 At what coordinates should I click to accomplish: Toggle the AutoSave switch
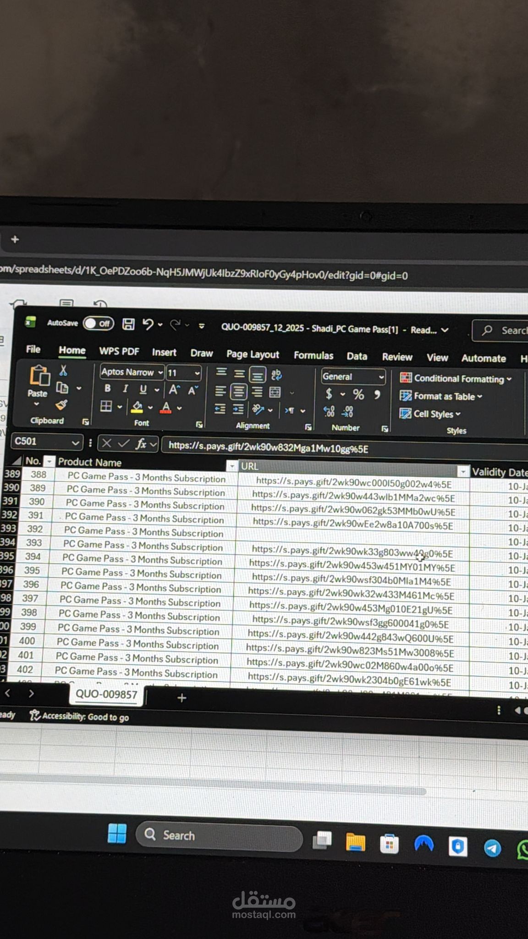pos(99,323)
